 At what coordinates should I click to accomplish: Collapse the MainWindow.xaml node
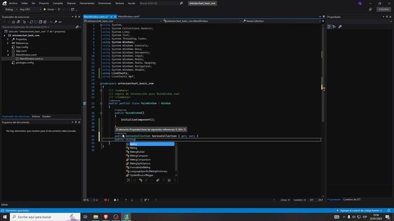(x=8, y=55)
